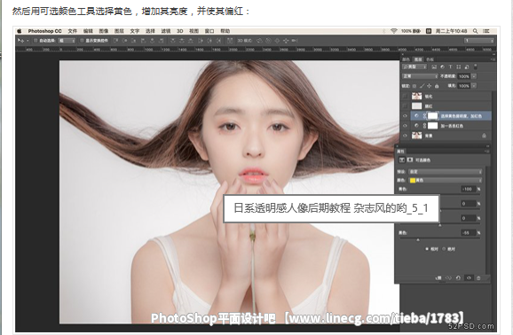Click the auto-align layers icon
The height and width of the screenshot is (335, 513).
(x=230, y=41)
